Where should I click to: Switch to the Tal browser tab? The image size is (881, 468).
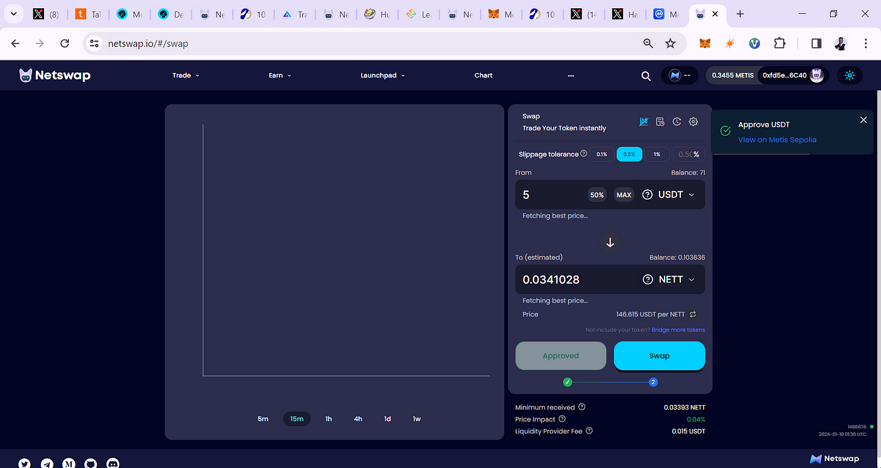[88, 14]
